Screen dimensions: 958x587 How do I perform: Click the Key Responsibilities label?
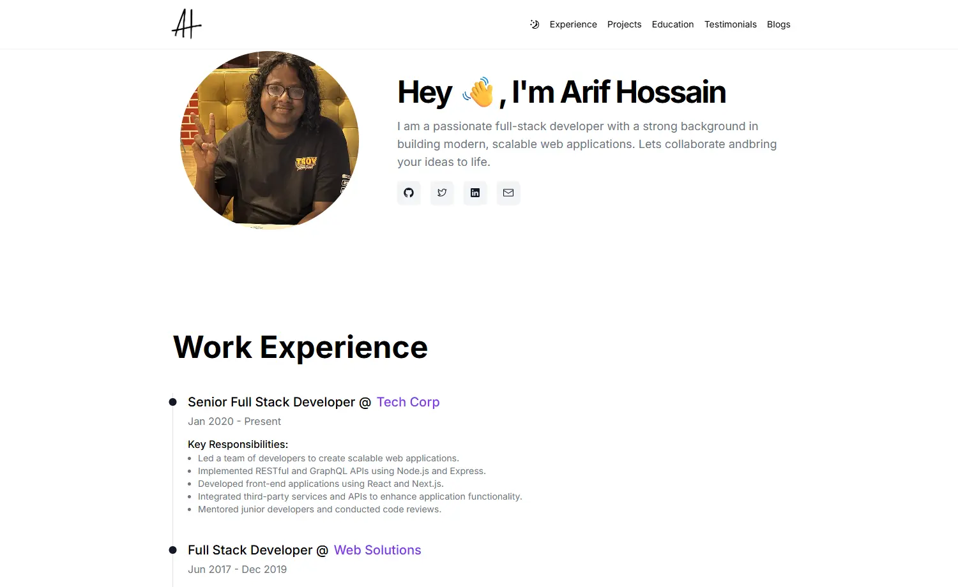pyautogui.click(x=238, y=444)
